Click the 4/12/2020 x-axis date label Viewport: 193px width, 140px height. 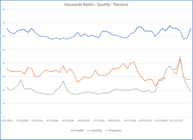coord(53,120)
